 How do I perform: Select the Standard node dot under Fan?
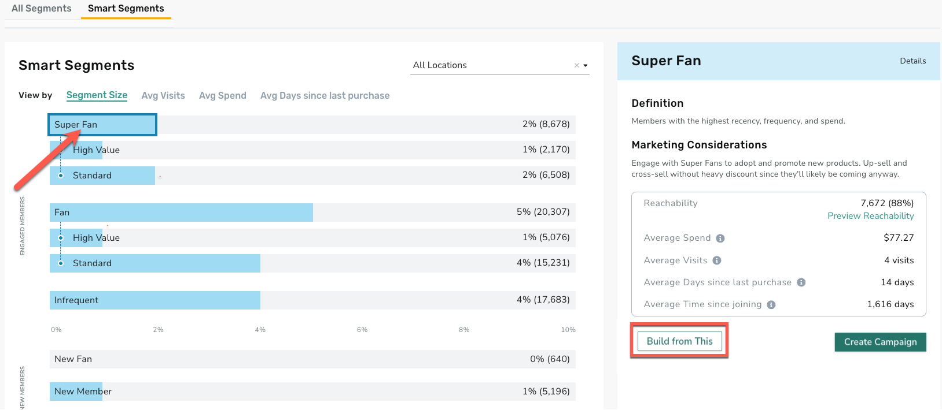click(61, 263)
